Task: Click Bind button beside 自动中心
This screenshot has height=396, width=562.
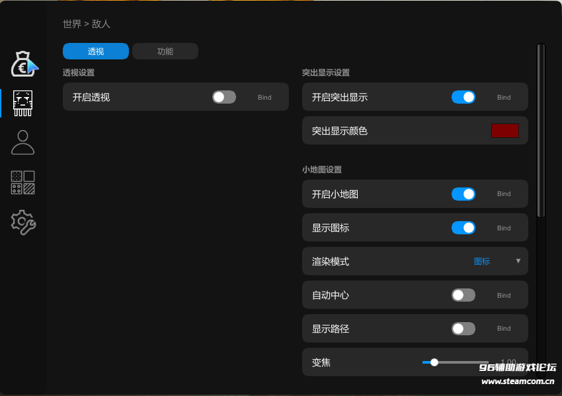Action: click(x=504, y=295)
